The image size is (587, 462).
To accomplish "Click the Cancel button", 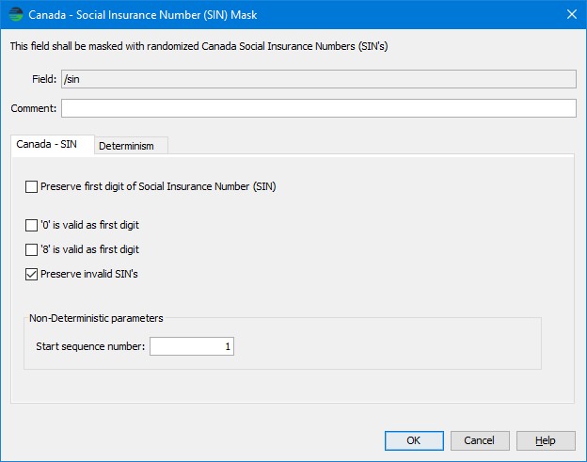I will click(x=480, y=440).
